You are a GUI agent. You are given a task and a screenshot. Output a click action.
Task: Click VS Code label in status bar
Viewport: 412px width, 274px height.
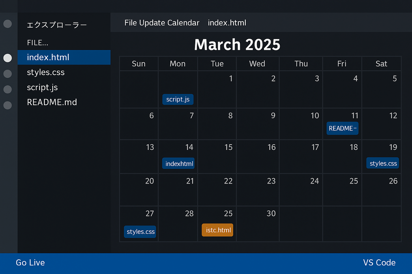click(379, 262)
